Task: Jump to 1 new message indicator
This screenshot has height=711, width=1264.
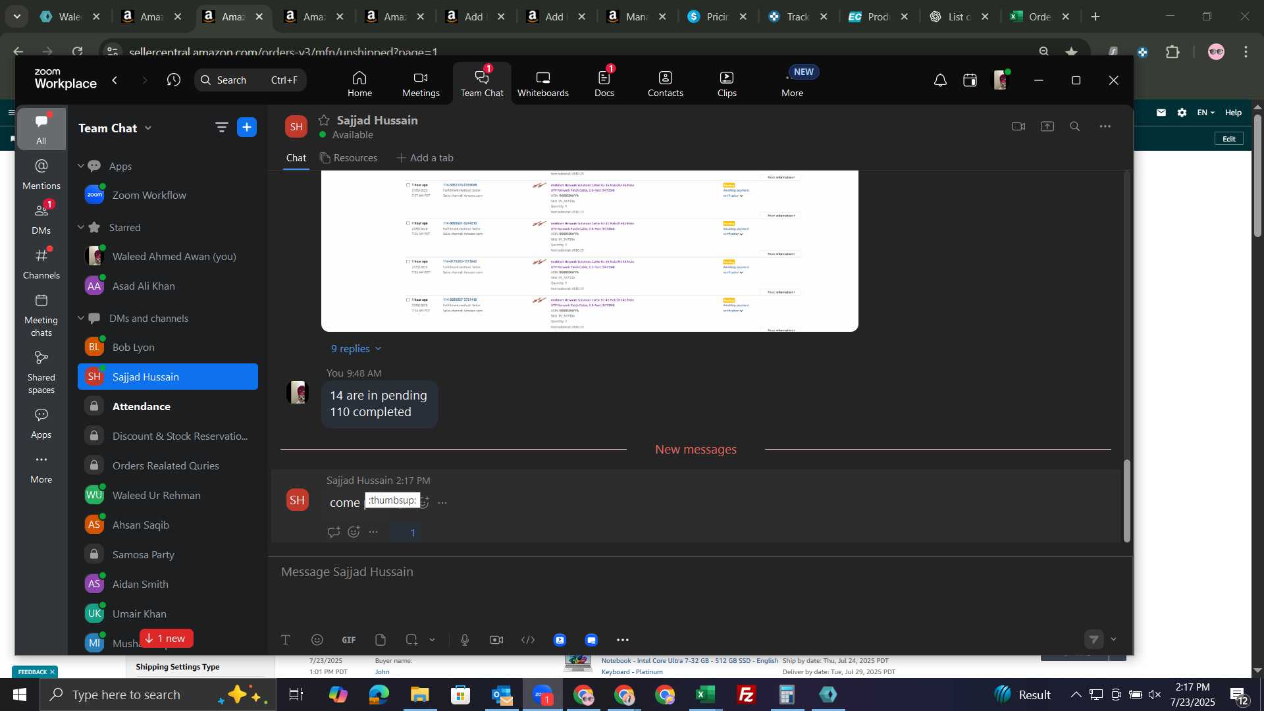Action: pos(166,638)
